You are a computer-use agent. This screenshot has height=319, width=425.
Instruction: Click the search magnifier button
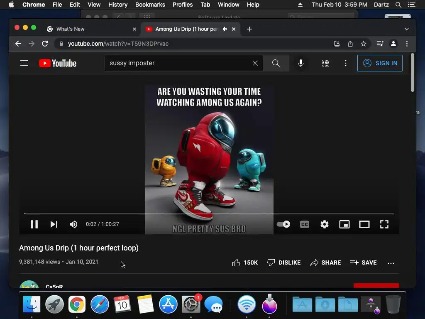pos(276,63)
